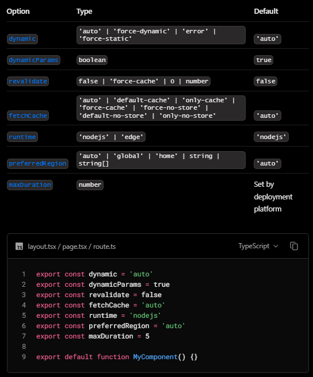Click the 'nodejs' default value badge
The width and height of the screenshot is (313, 377).
271,137
